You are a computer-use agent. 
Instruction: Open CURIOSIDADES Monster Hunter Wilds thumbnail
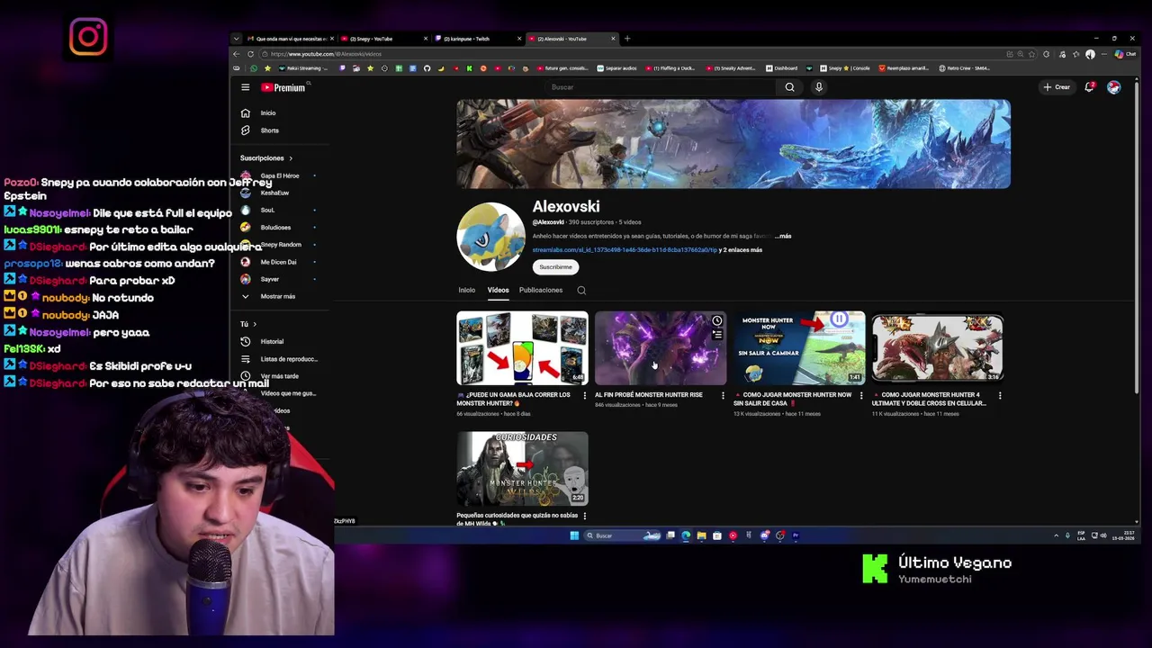[522, 468]
